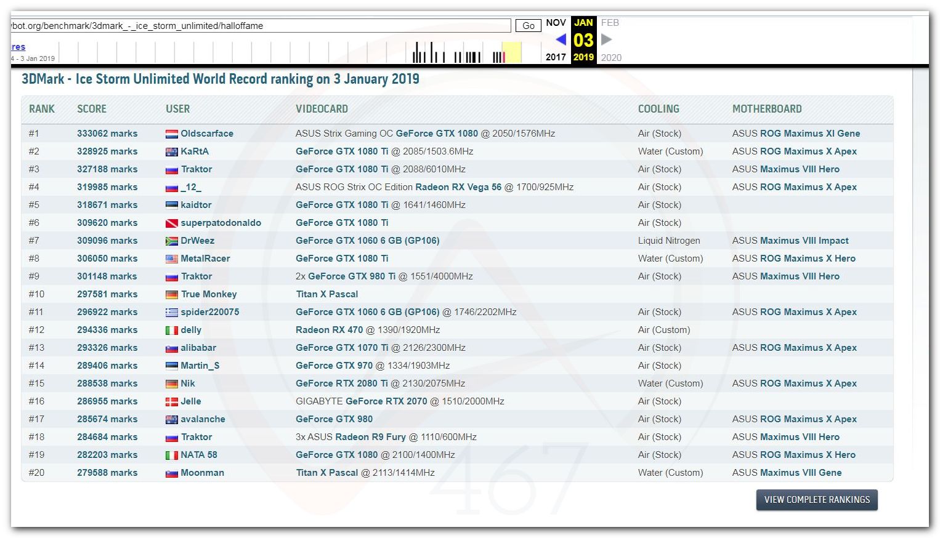Click the previous capture blue arrow
This screenshot has width=940, height=538.
(561, 39)
